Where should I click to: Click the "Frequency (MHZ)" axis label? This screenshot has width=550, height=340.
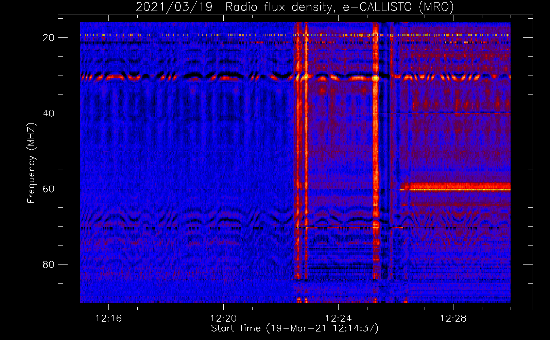click(31, 163)
